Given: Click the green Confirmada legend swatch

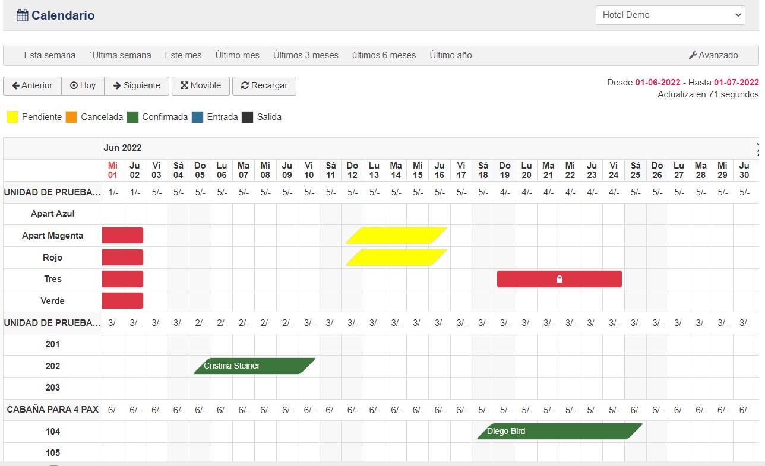Looking at the screenshot, I should [x=132, y=117].
